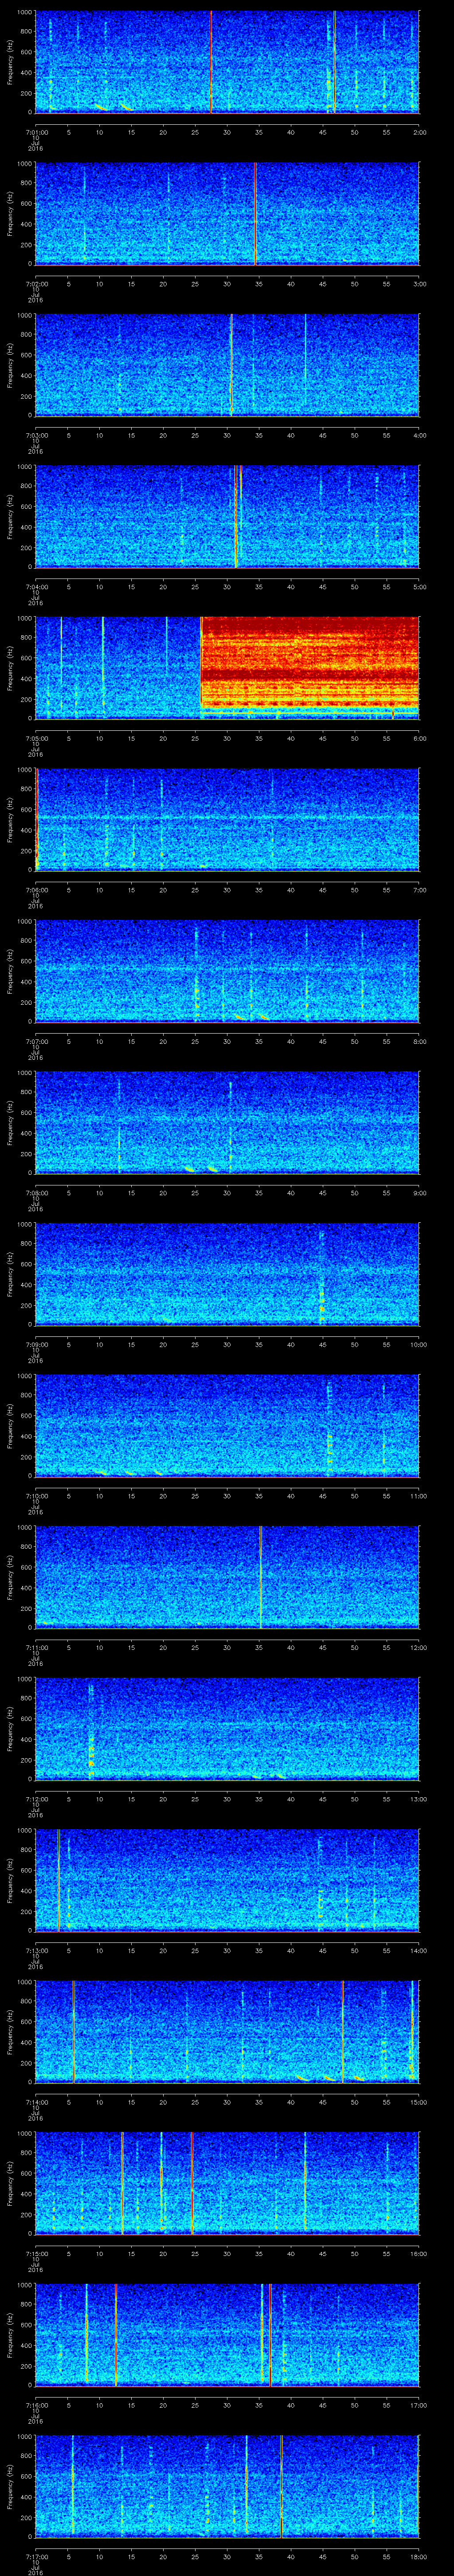Select the spectrogram panel starting at 7:12:00
Viewport: 454px width, 2576px height.
point(227,1728)
